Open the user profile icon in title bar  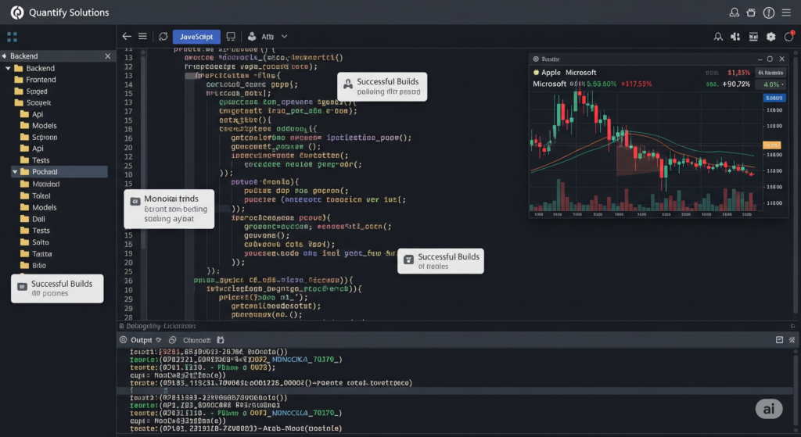pyautogui.click(x=734, y=13)
